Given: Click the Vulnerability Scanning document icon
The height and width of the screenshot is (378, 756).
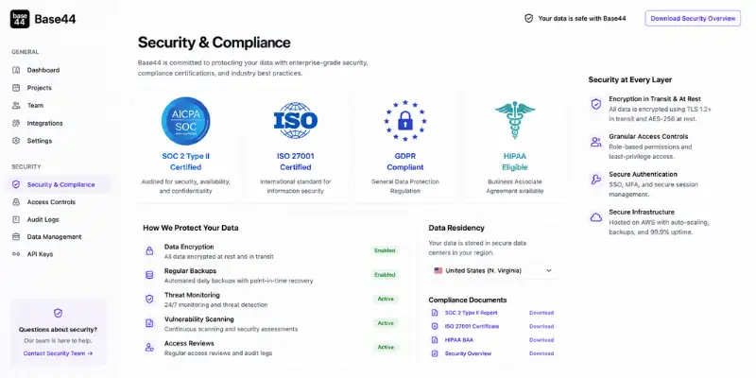Looking at the screenshot, I should point(149,323).
